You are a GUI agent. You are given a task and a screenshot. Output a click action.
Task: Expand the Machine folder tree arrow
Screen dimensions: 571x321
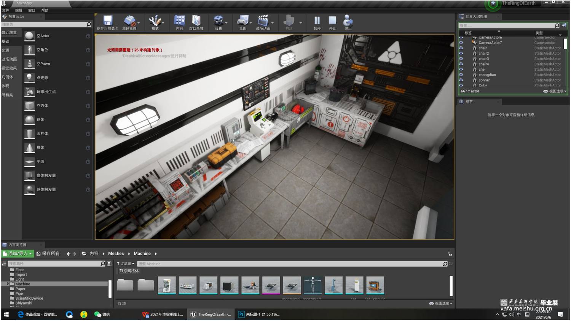[x=8, y=284]
